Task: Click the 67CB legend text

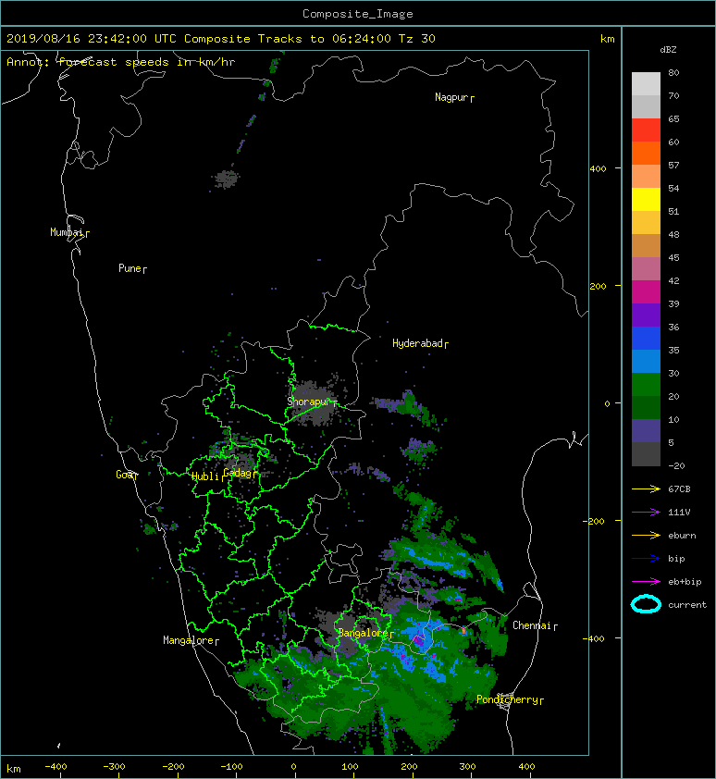Action: 679,488
